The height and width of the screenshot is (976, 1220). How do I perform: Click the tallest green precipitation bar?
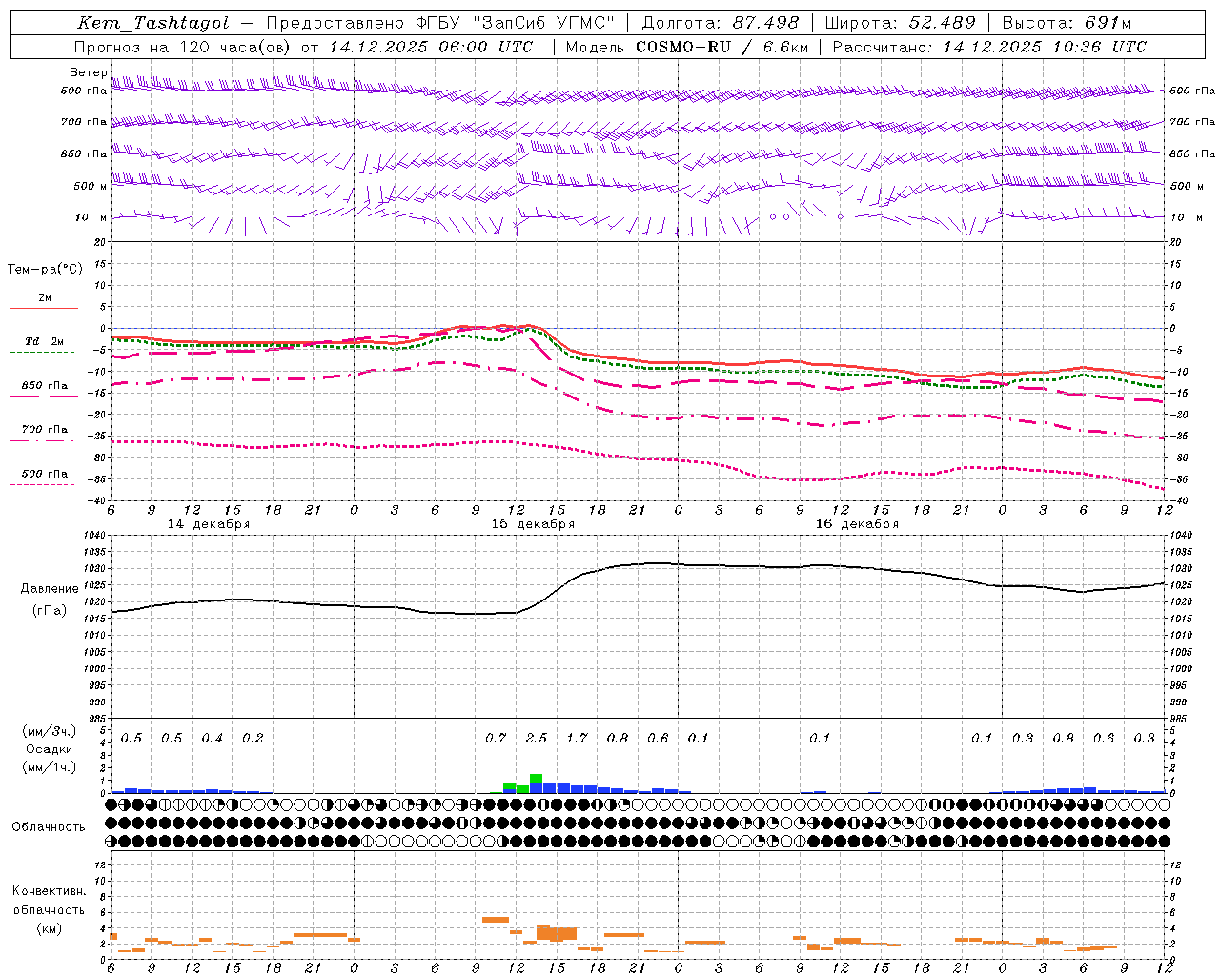pos(536,778)
